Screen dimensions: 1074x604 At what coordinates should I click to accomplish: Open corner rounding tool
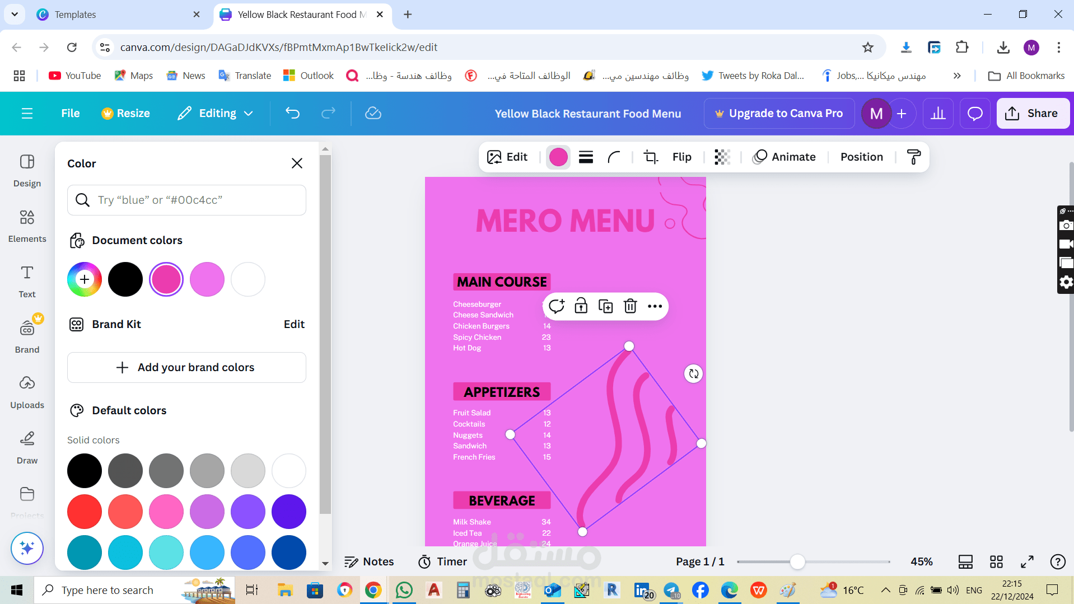[614, 157]
